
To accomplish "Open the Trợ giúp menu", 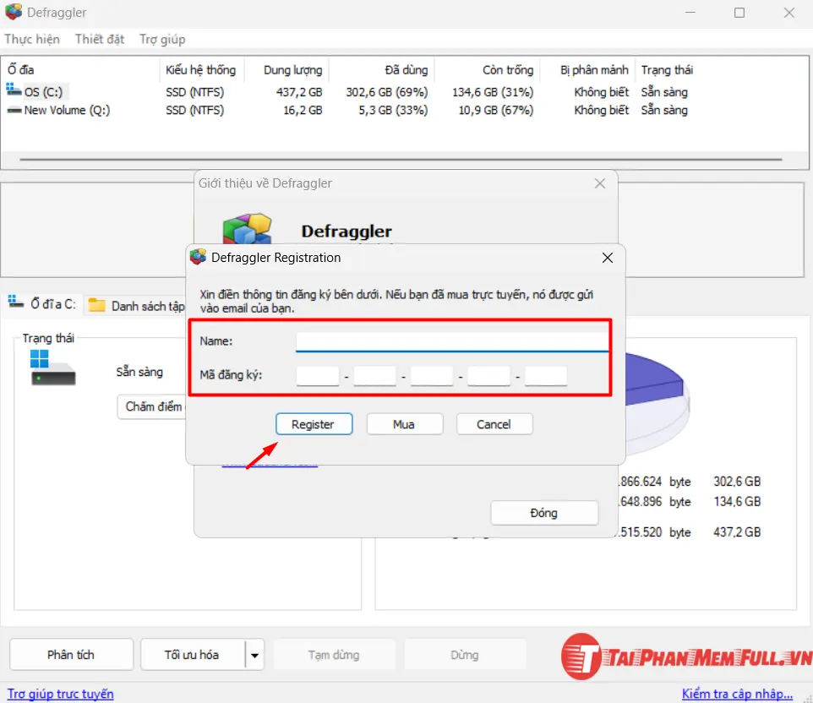I will [x=162, y=39].
